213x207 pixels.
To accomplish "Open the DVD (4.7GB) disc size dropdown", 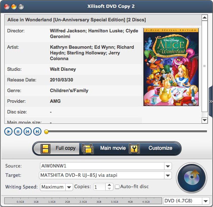I will tap(206, 201).
